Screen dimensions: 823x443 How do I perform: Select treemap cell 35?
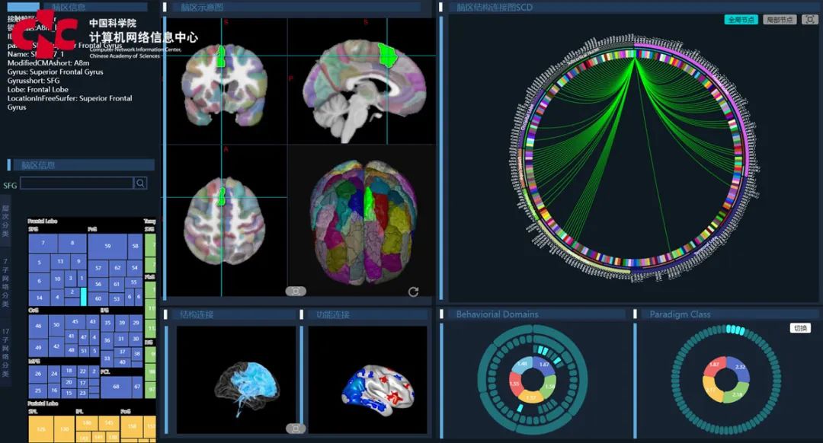[107, 323]
